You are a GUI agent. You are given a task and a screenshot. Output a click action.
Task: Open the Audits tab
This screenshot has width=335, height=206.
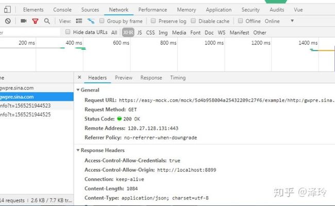[x=277, y=10]
